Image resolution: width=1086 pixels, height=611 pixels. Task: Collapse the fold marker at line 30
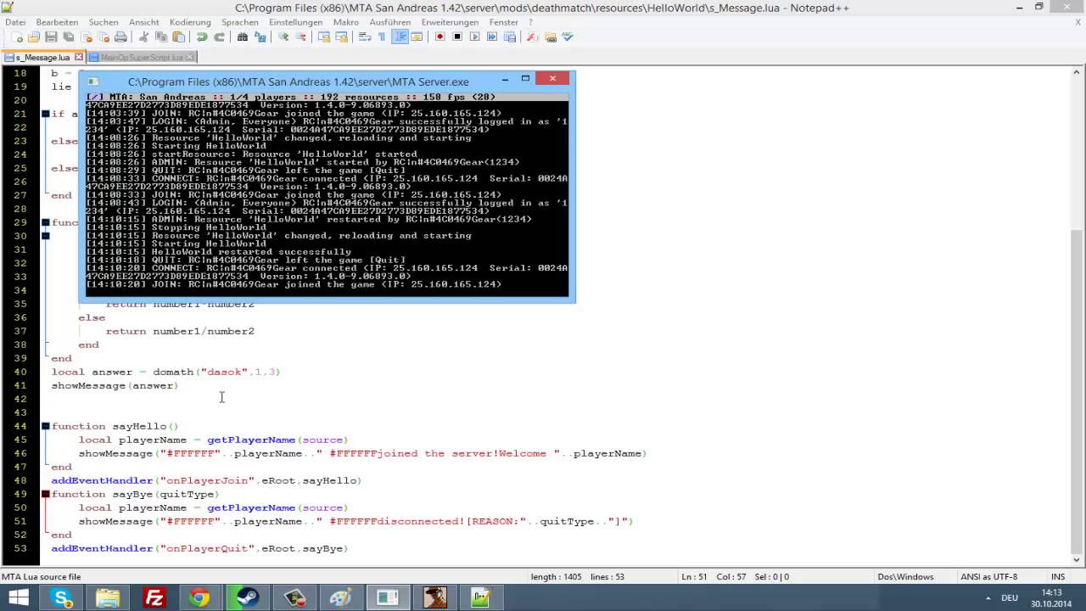point(46,236)
